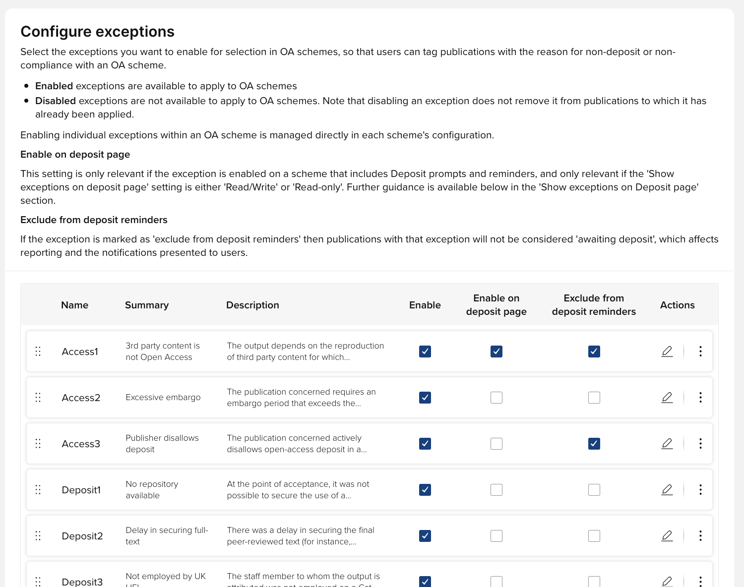
Task: Click the Deposit1 description text
Action: coord(298,490)
